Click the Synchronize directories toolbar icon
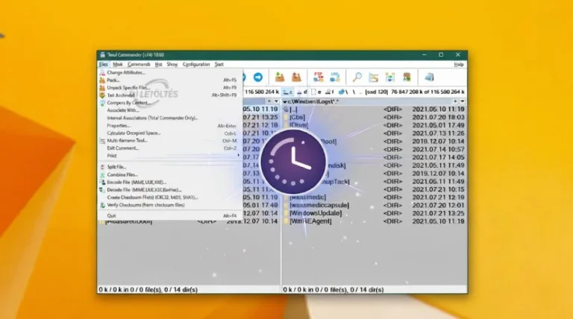Screen dimensions: 573x319 (390, 77)
